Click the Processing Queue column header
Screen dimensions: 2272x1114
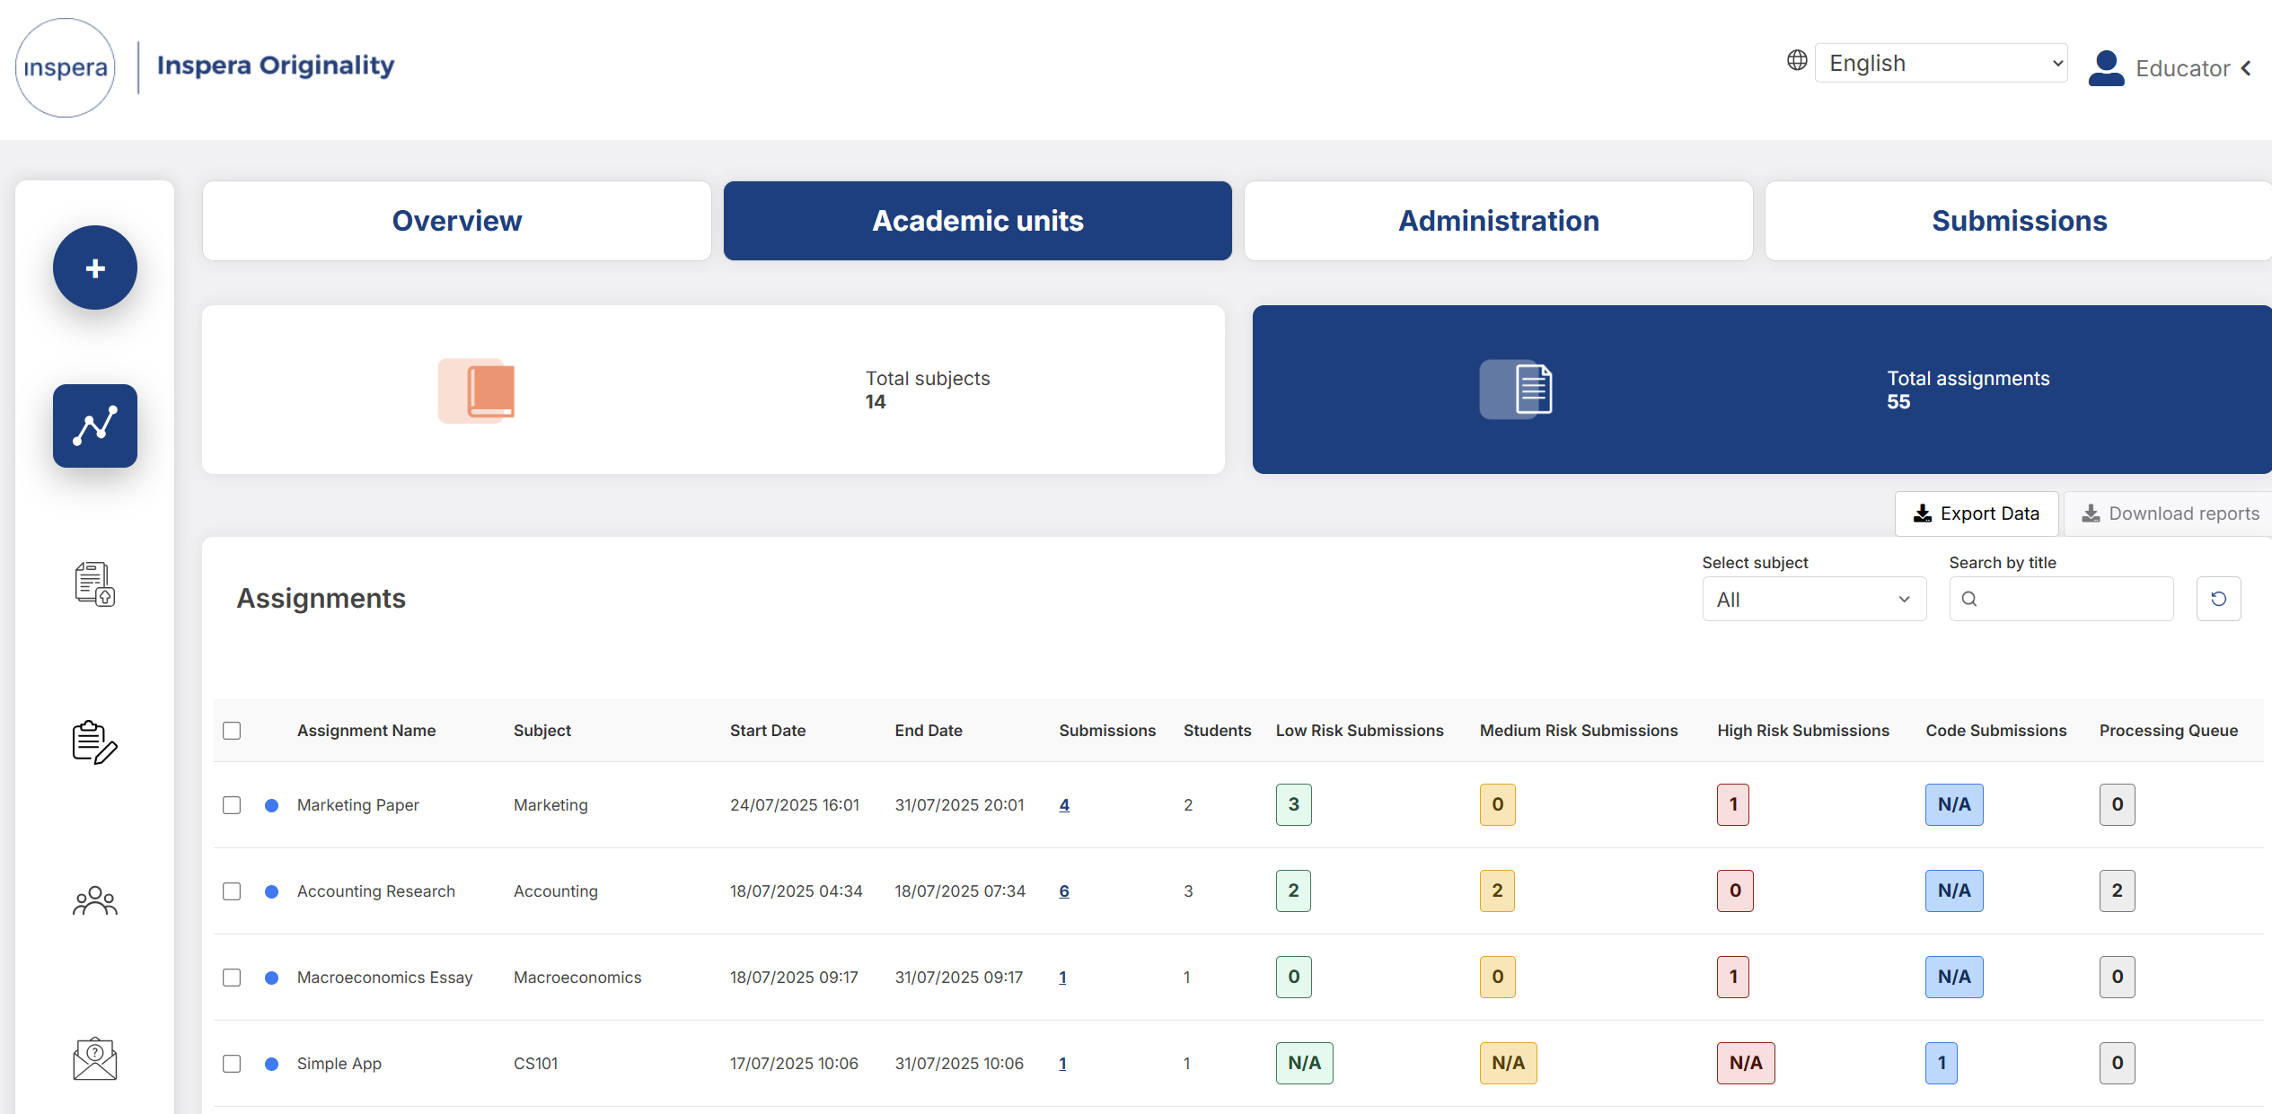point(2168,731)
